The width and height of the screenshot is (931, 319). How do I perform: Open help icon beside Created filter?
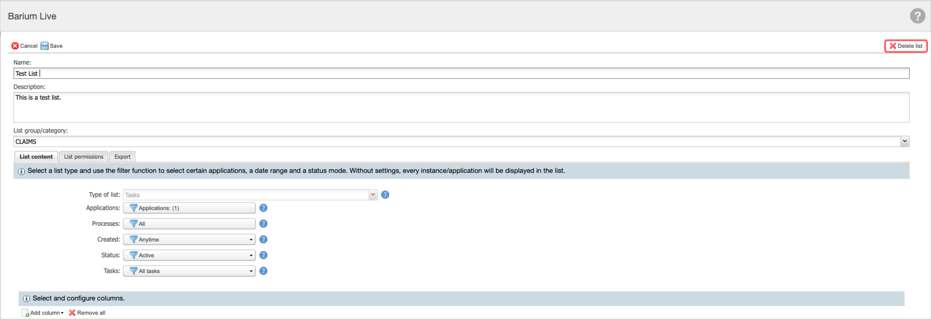pos(263,239)
